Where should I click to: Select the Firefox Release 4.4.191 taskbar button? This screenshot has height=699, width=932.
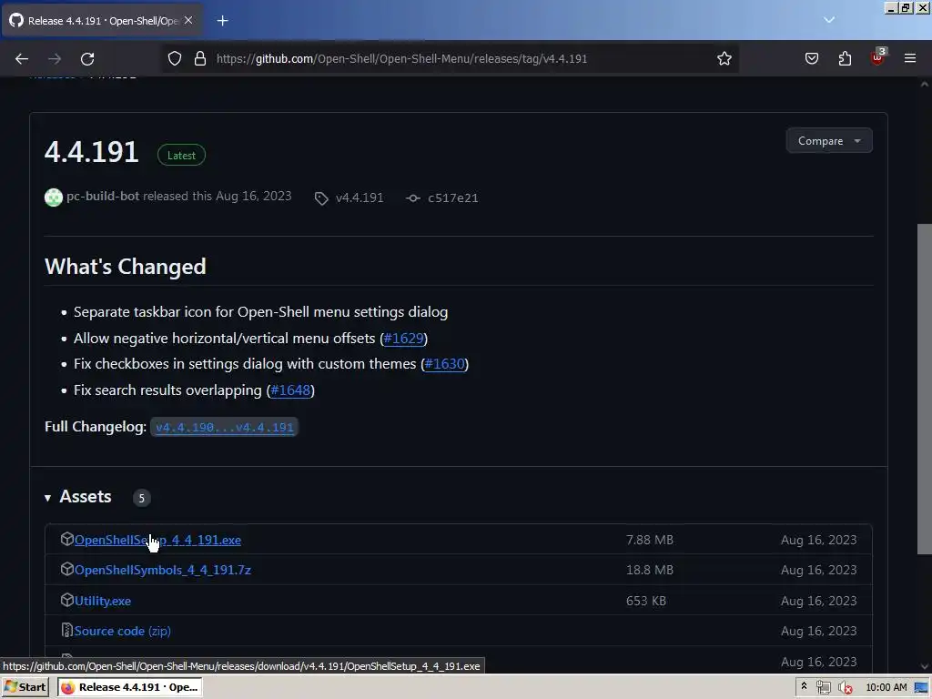130,687
